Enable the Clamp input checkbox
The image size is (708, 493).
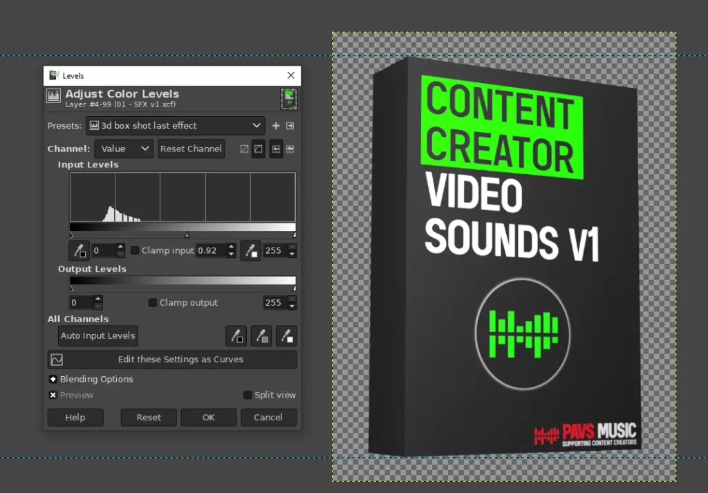pyautogui.click(x=135, y=250)
